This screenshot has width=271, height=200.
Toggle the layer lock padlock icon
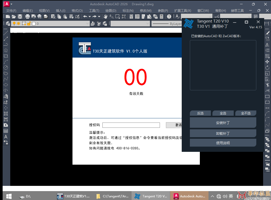tap(29, 24)
